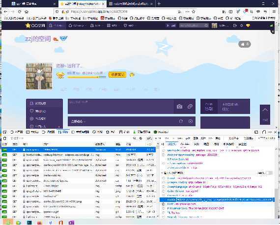Reload the current page

(x=20, y=12)
